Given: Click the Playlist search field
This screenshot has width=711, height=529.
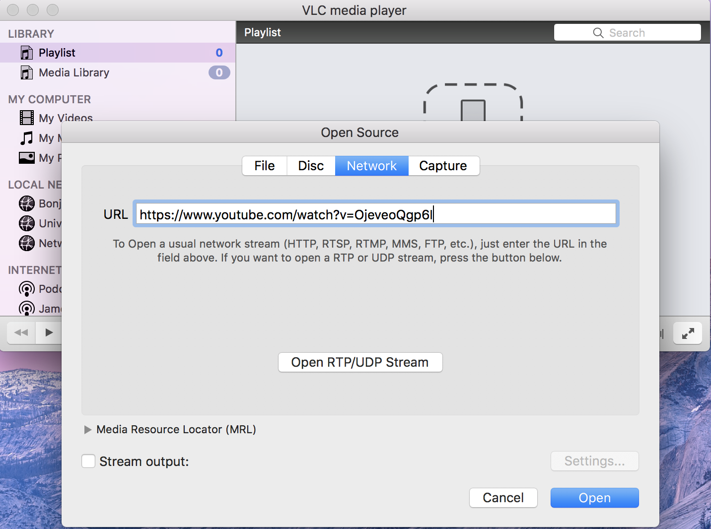Looking at the screenshot, I should pos(627,33).
